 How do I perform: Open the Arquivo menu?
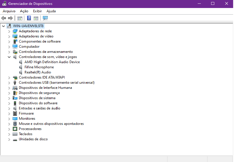(x=9, y=11)
